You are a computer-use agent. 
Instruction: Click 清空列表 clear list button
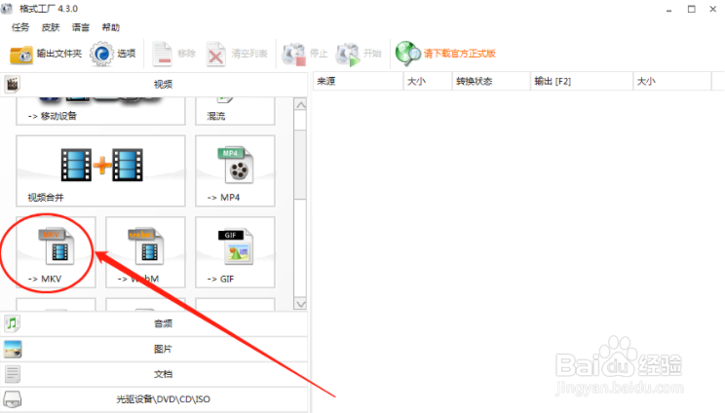[x=237, y=54]
